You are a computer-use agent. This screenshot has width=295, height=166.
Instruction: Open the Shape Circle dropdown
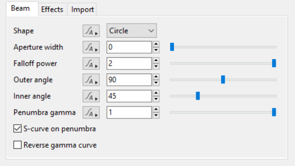131,31
